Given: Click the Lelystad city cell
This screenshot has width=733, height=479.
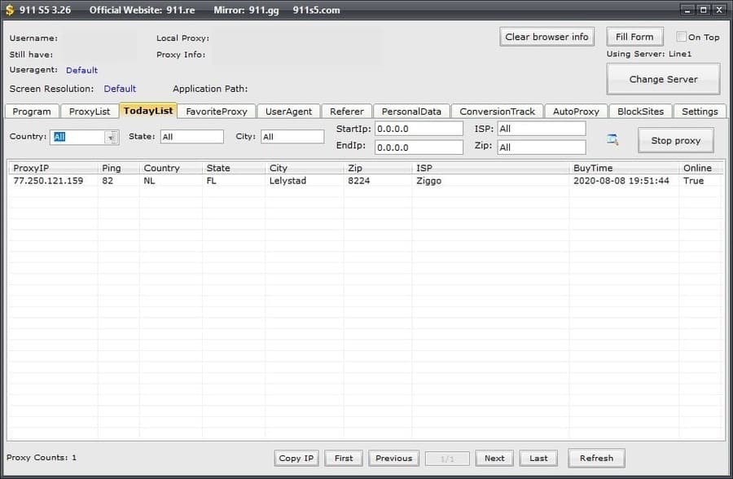Looking at the screenshot, I should (x=287, y=181).
